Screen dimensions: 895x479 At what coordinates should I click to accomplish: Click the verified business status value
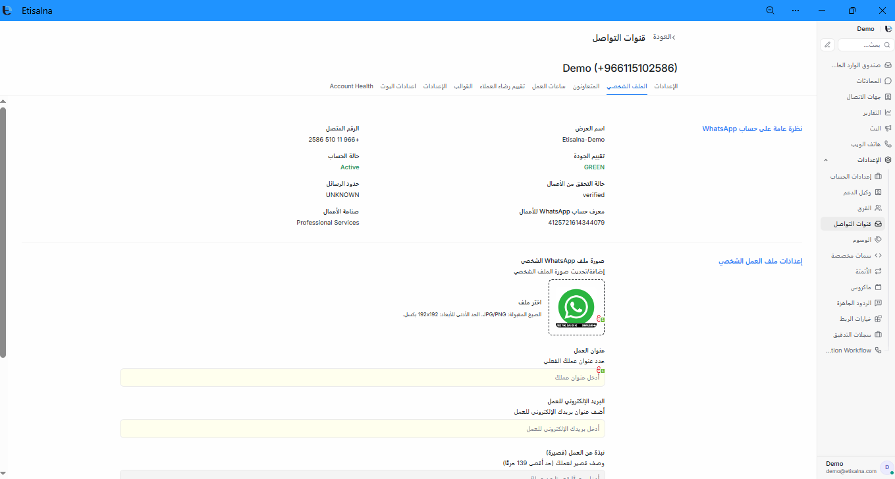593,195
